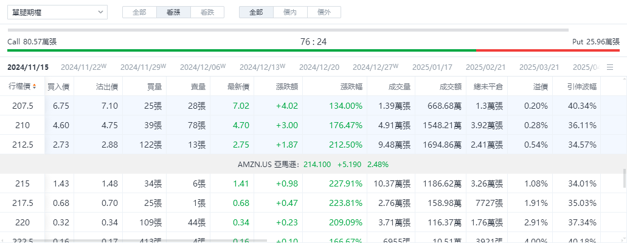627x243 pixels.
Task: Switch to the 2024/11/22 weekly expiry tab
Action: (84, 67)
